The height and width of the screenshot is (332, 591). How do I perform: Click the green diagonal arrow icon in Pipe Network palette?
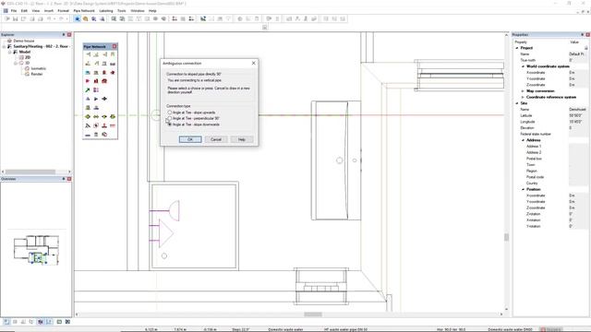pos(88,90)
